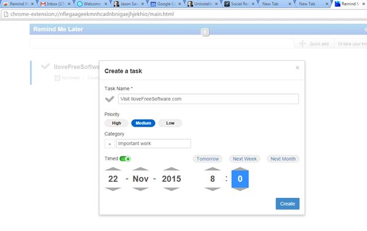Click the Create button
This screenshot has width=367, height=231.
288,203
